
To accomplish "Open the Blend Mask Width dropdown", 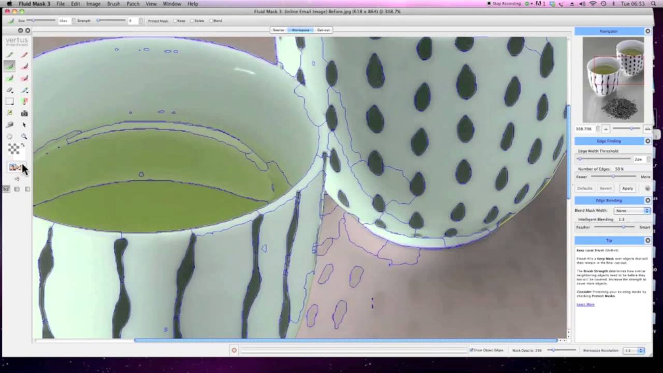I will [x=632, y=211].
